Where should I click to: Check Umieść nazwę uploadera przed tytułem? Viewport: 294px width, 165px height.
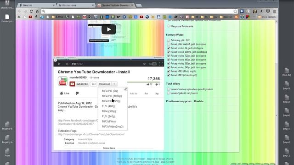tap(169, 89)
